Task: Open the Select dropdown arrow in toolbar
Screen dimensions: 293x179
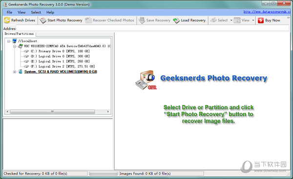Action: (x=231, y=20)
